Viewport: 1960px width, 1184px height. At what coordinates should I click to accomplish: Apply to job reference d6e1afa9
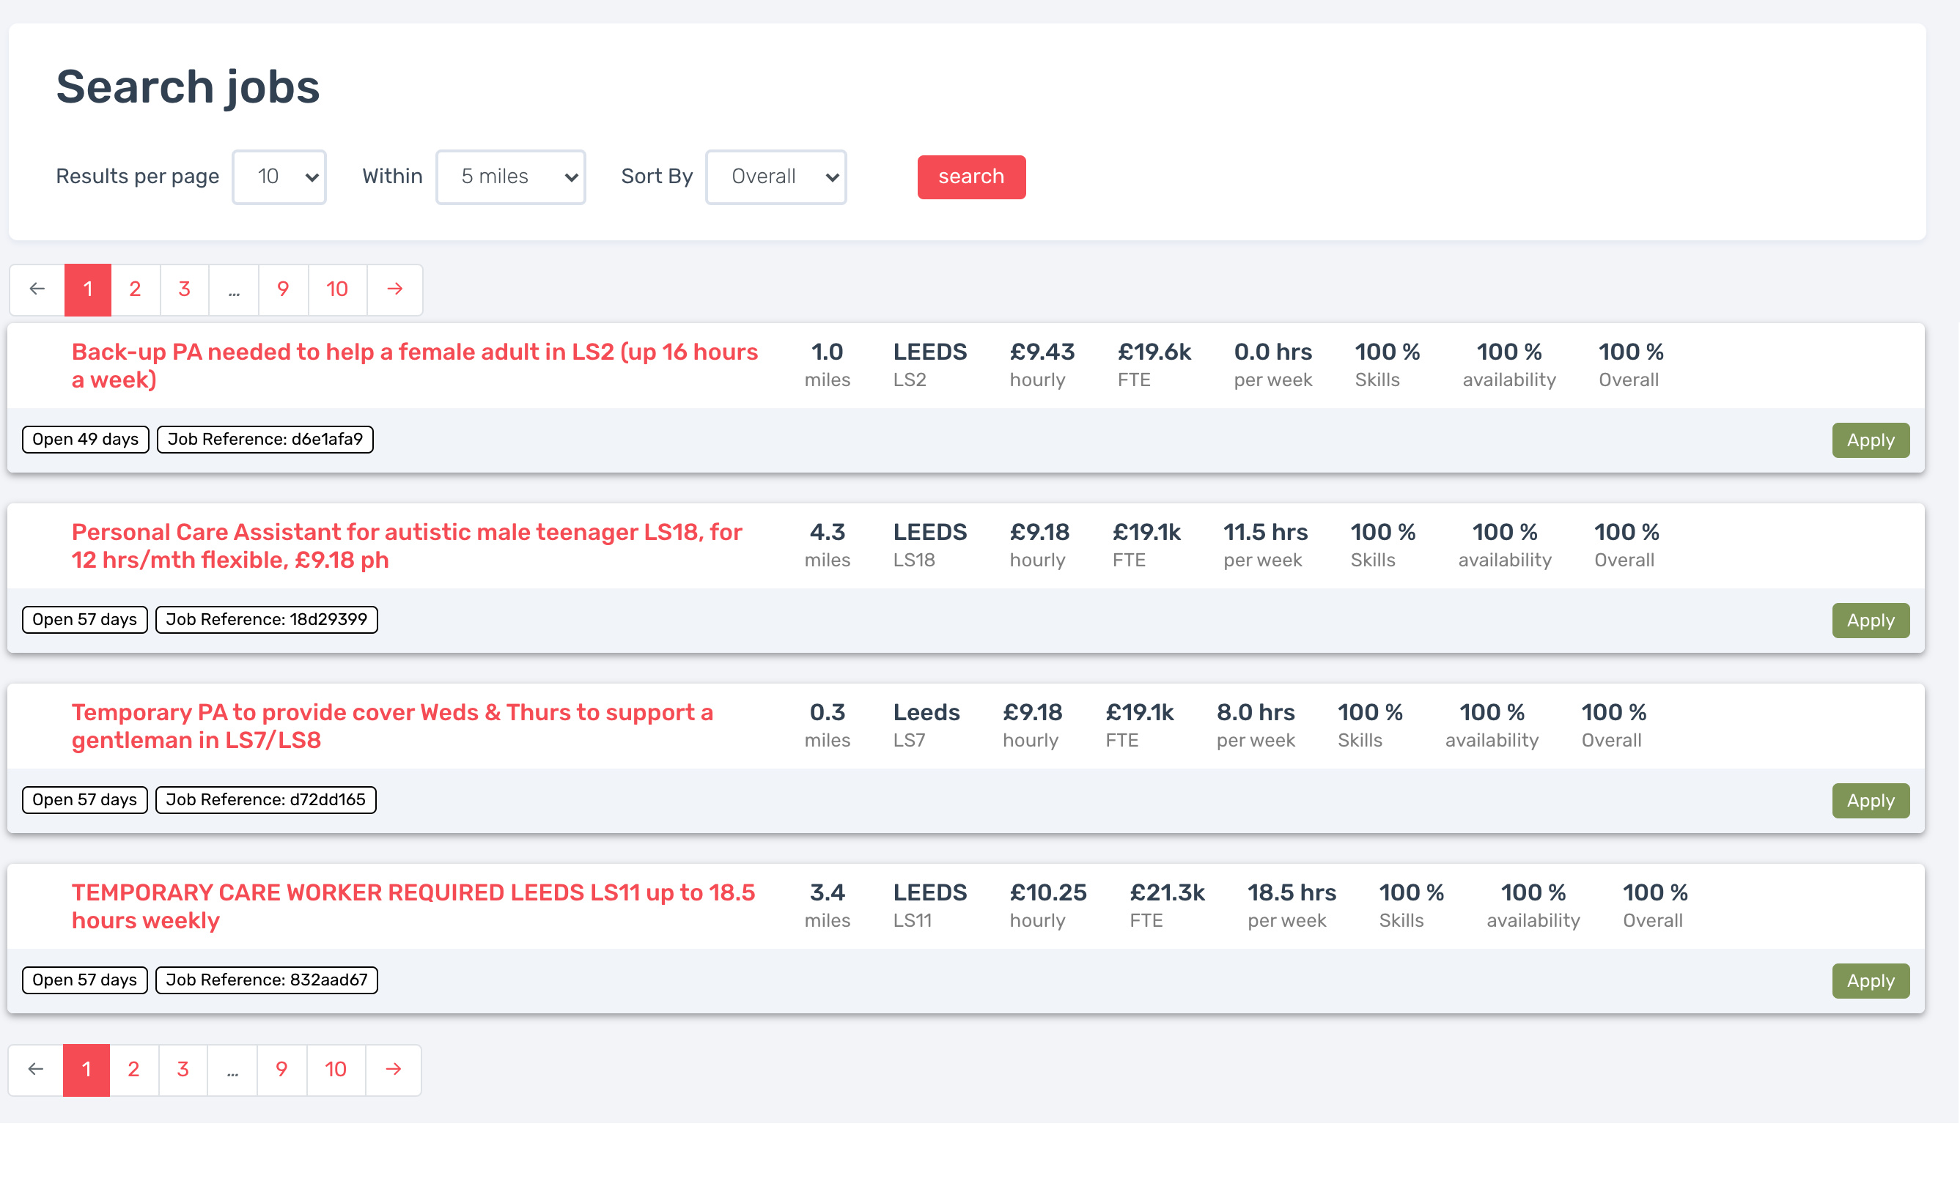click(x=1869, y=440)
